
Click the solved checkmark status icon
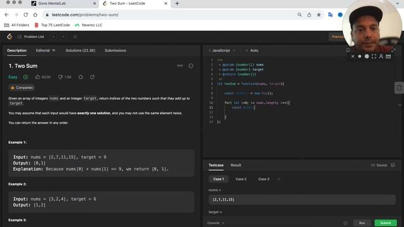(x=25, y=77)
